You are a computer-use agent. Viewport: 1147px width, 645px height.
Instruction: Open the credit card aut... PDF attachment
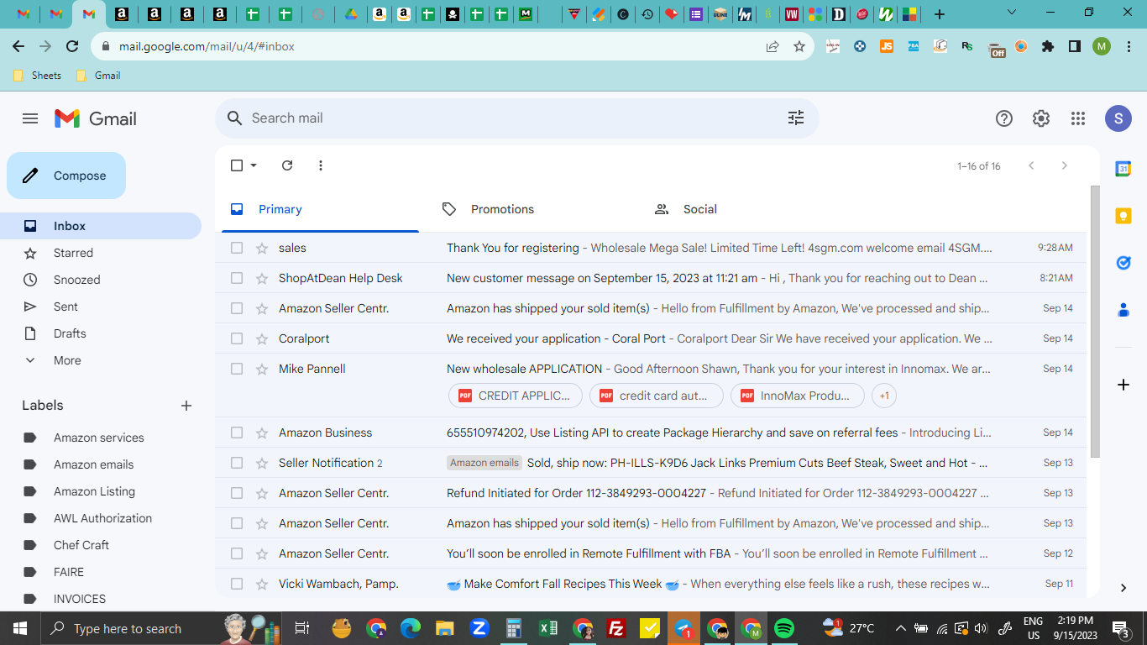tap(656, 396)
